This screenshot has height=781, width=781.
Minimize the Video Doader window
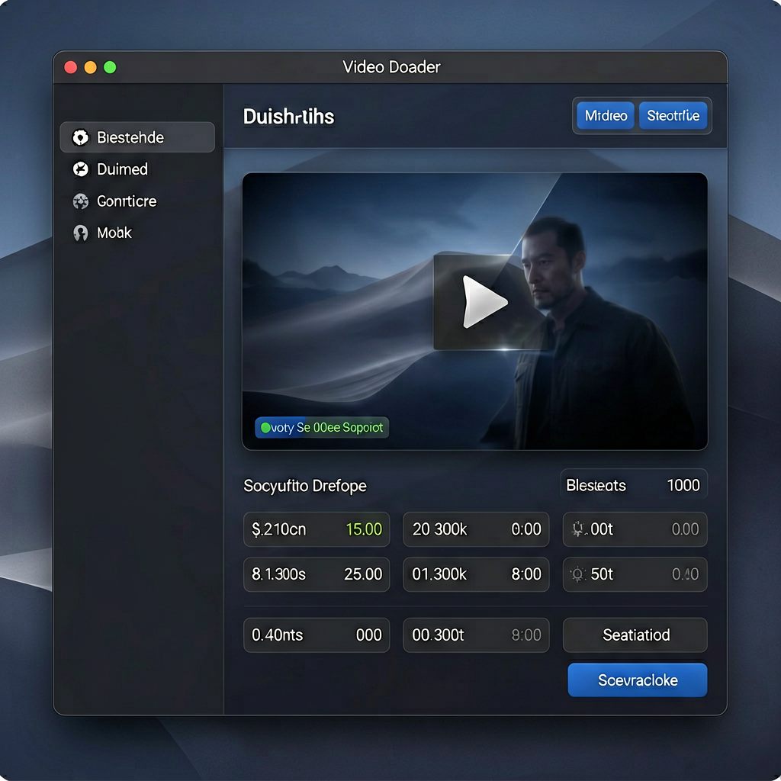[x=90, y=67]
